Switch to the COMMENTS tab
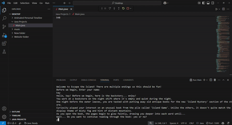This screenshot has height=125, width=232. 128,80
